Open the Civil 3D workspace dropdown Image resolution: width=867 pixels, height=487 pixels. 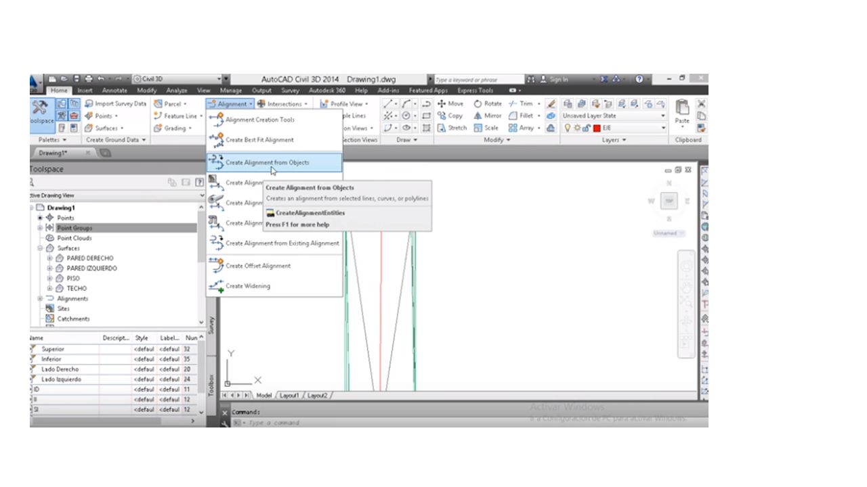tap(177, 79)
